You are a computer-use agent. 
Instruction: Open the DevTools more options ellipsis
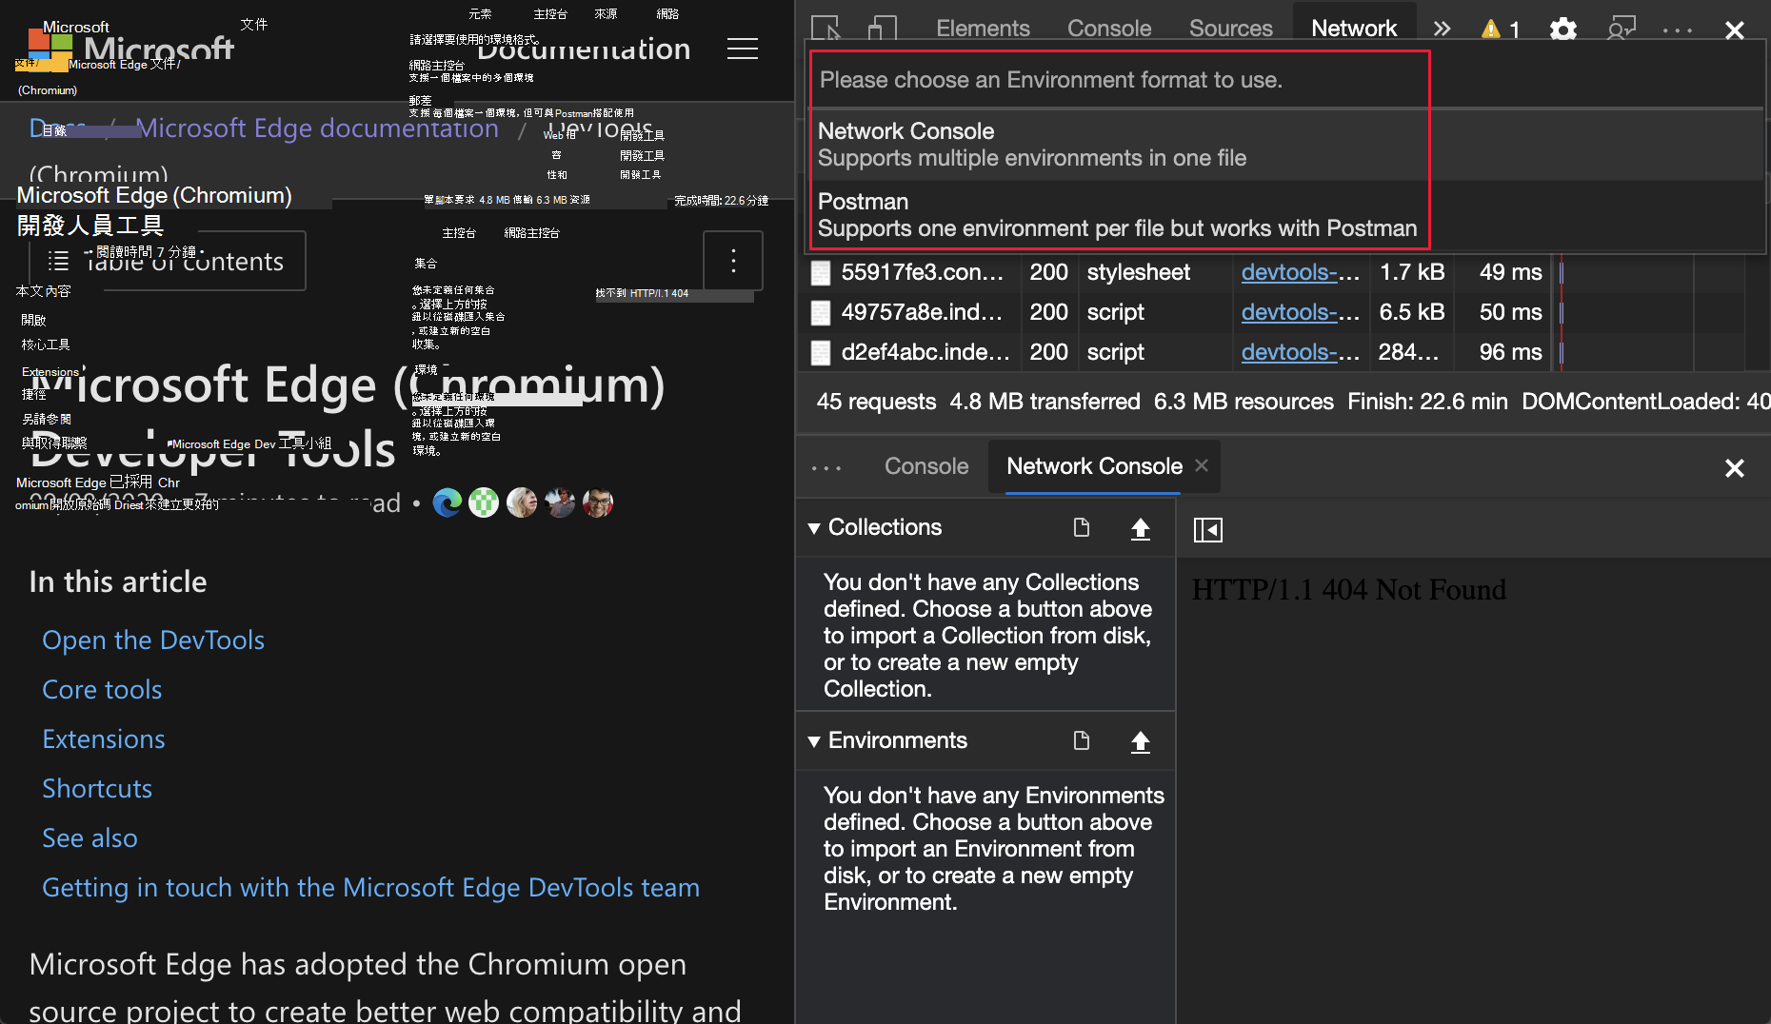click(1677, 30)
